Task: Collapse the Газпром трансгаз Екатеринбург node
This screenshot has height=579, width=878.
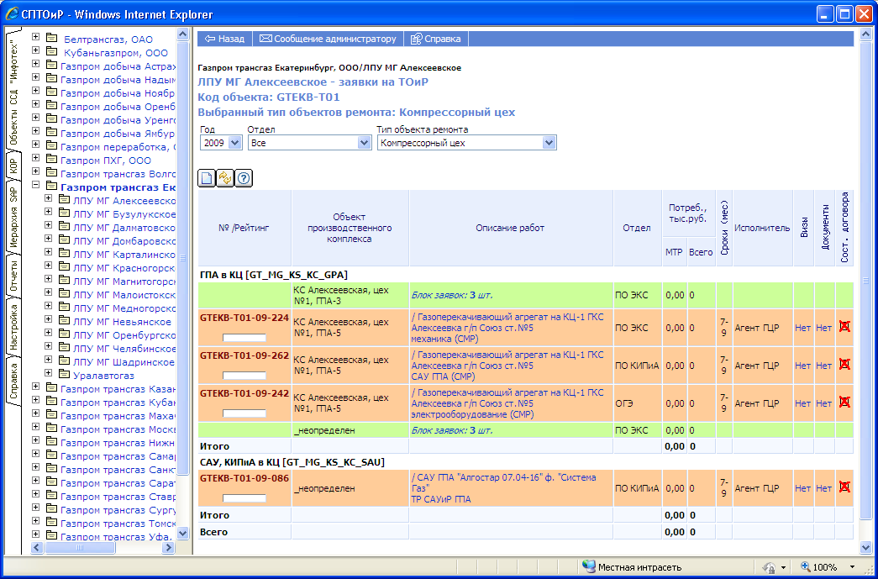Action: (x=36, y=185)
